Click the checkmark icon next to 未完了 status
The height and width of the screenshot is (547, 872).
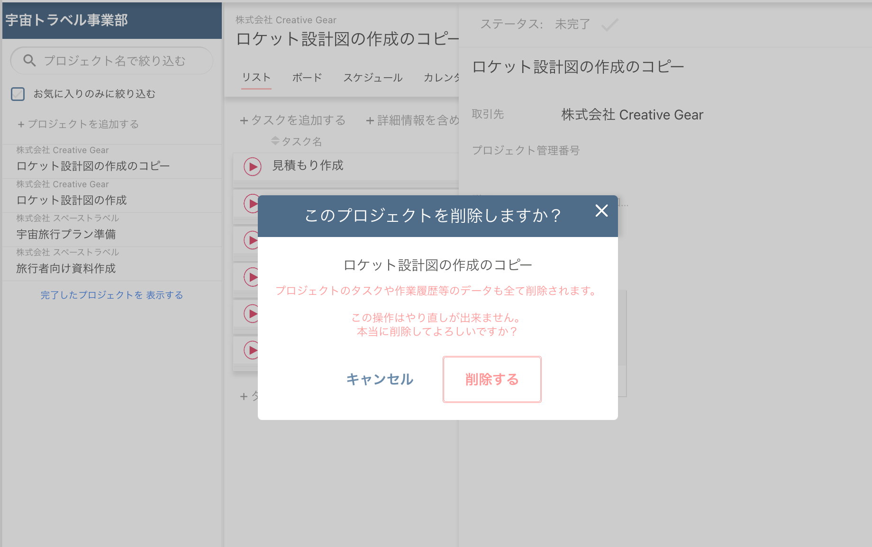coord(609,25)
